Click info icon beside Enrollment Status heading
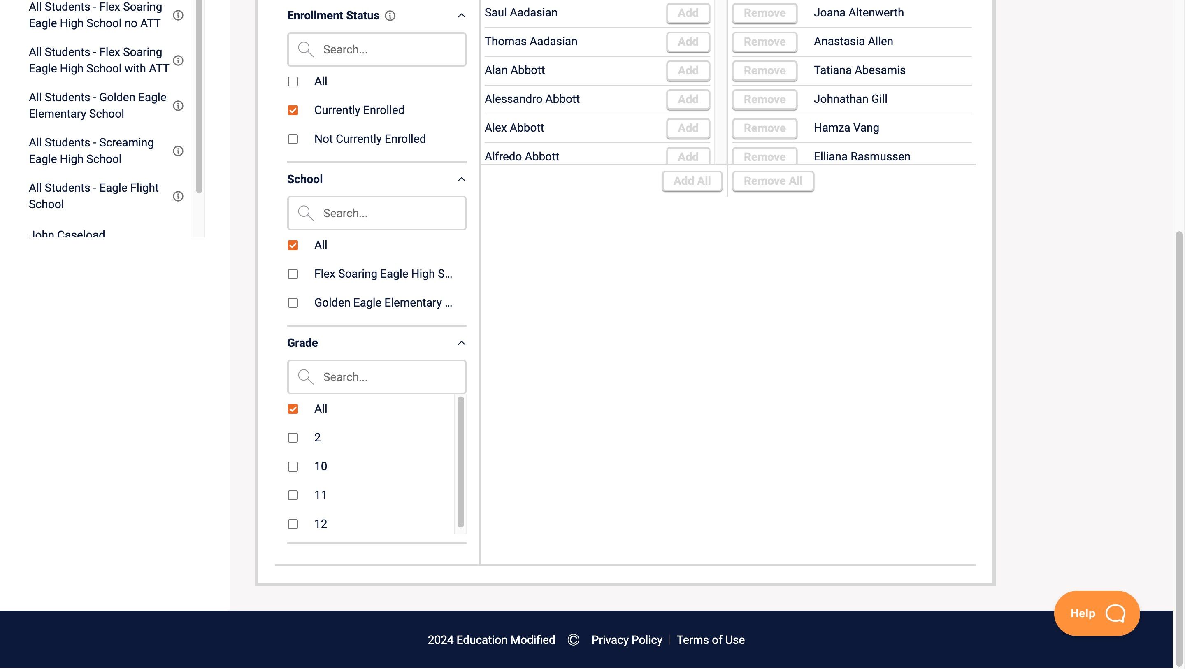 click(x=390, y=16)
